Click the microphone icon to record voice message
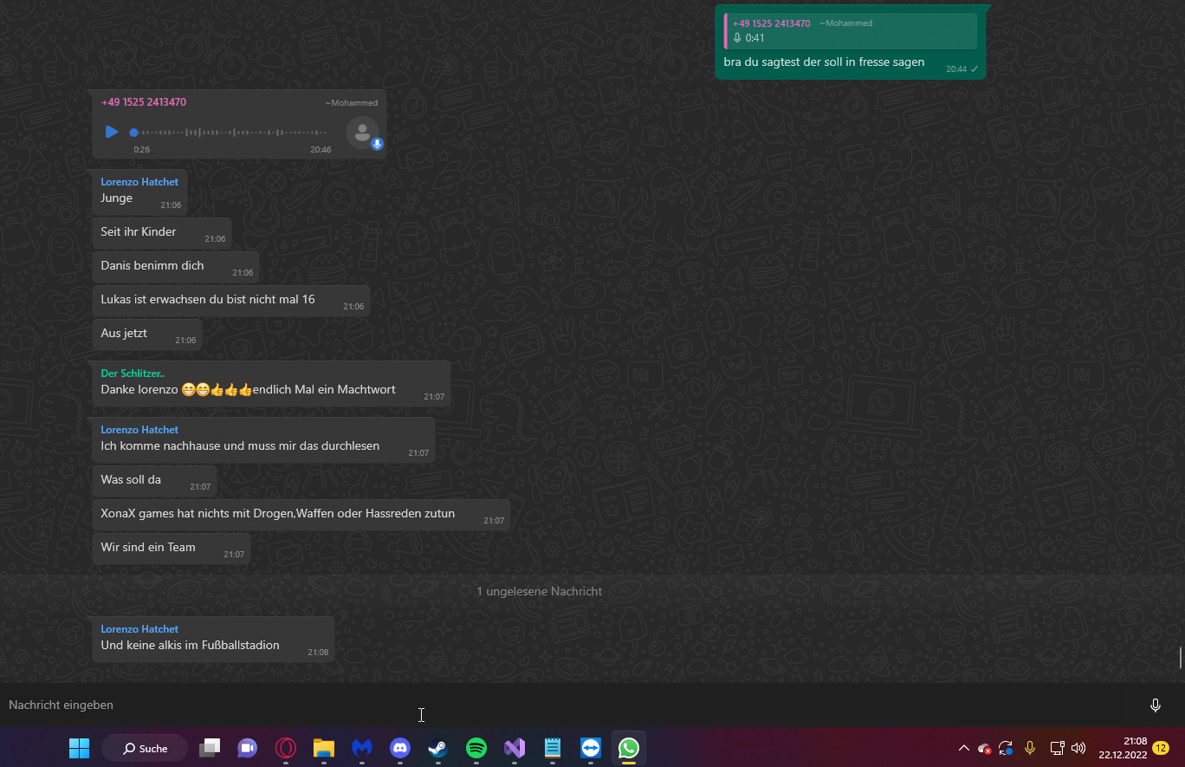The image size is (1185, 767). click(1155, 705)
